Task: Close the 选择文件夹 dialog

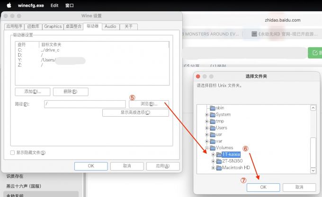Action: 198,77
